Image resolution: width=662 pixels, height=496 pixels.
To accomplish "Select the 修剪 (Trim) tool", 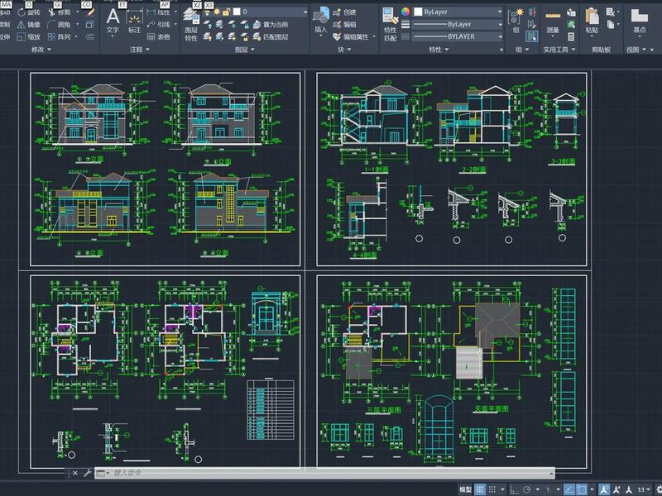I will click(x=58, y=12).
